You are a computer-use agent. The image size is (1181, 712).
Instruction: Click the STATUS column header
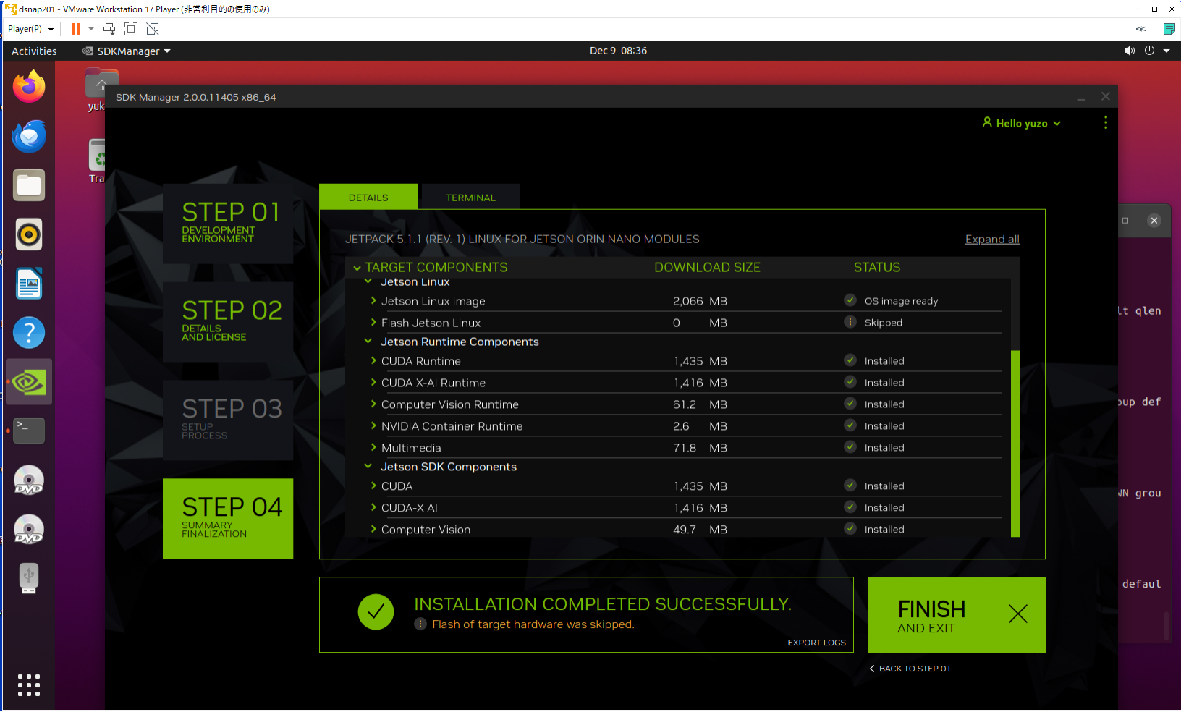877,267
